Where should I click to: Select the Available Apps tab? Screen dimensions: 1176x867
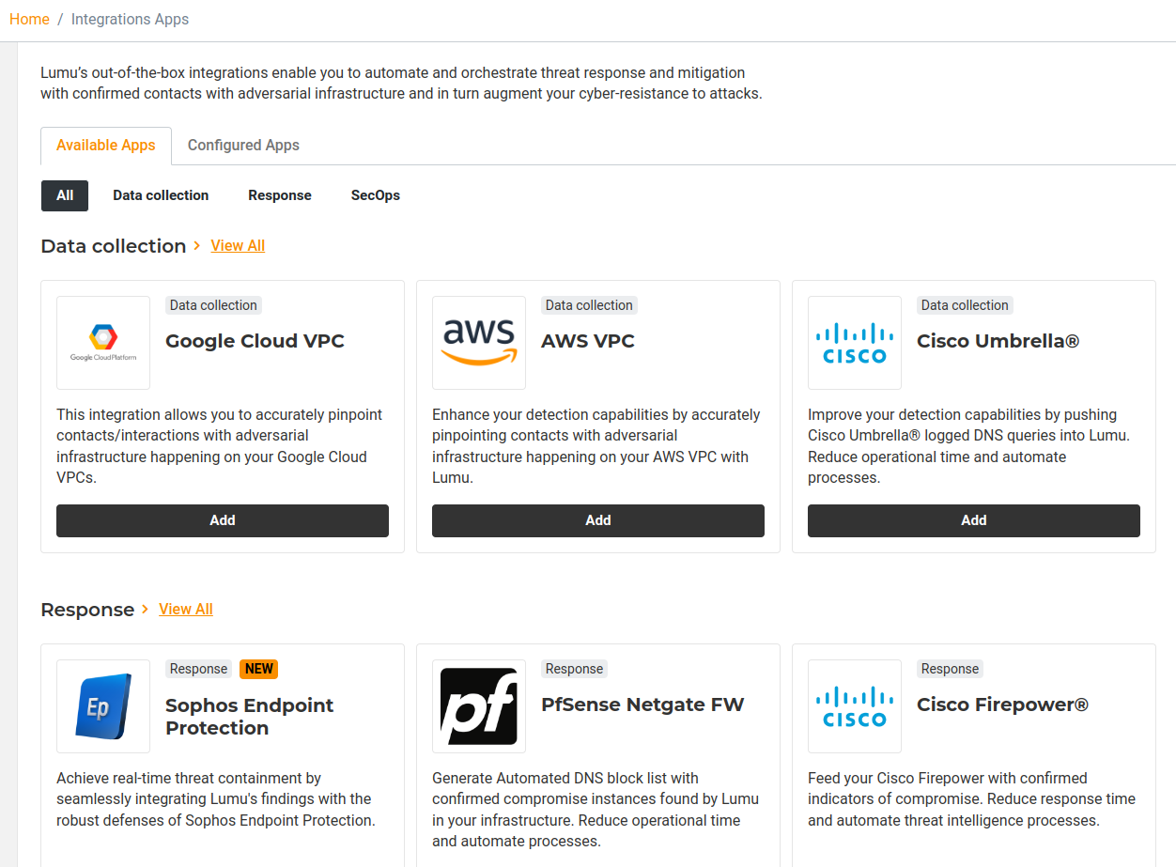106,146
